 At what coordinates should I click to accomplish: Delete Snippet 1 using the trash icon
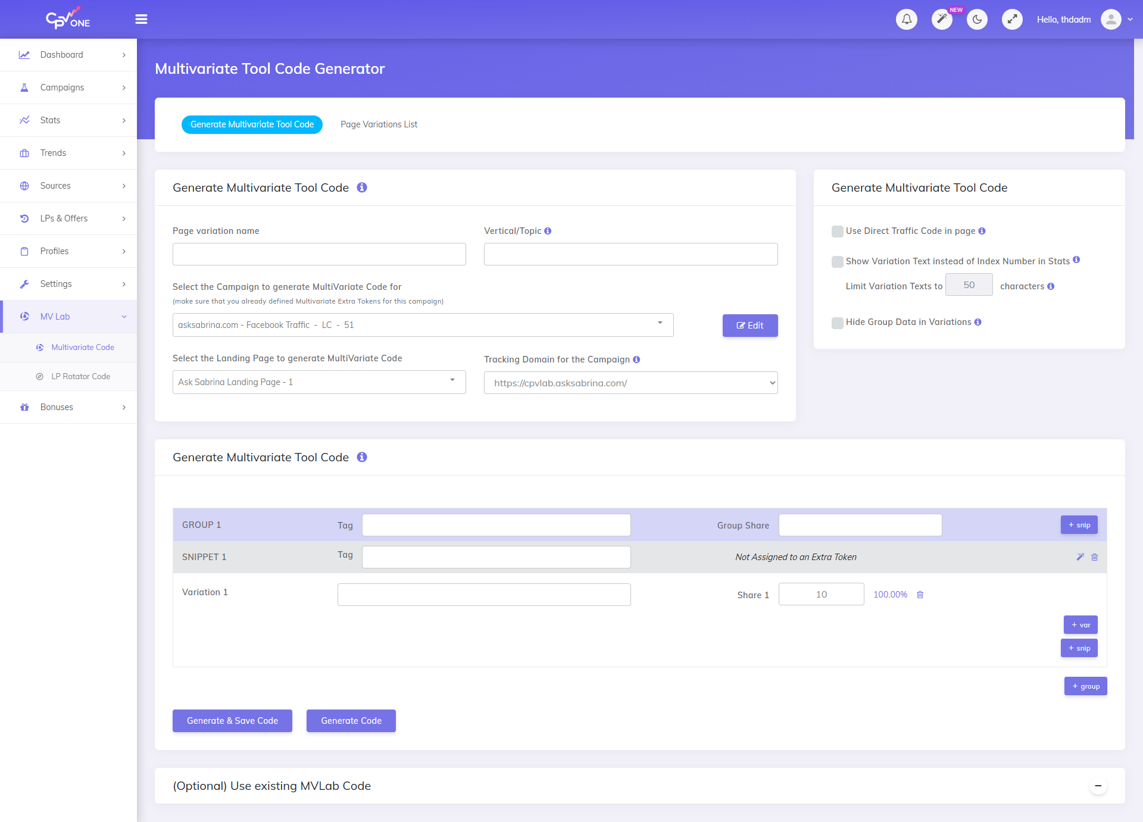pyautogui.click(x=1095, y=557)
